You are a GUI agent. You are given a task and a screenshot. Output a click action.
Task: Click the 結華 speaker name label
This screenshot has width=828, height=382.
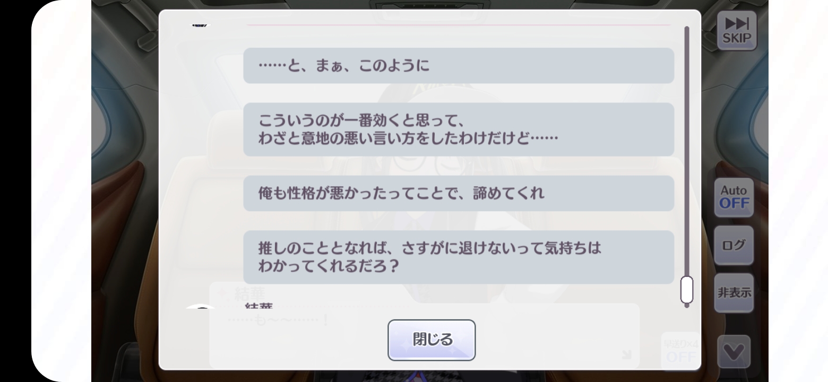tap(259, 306)
